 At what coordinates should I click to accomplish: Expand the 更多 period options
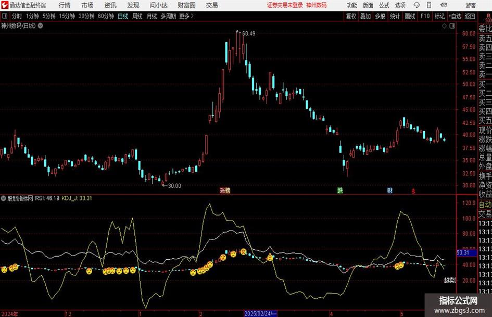[x=186, y=16]
